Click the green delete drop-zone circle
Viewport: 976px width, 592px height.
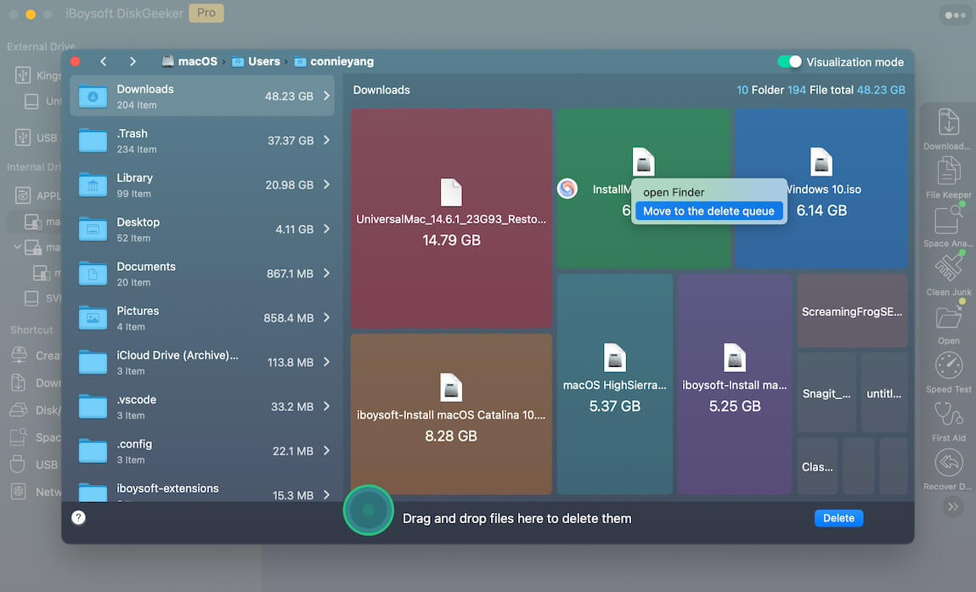point(368,510)
